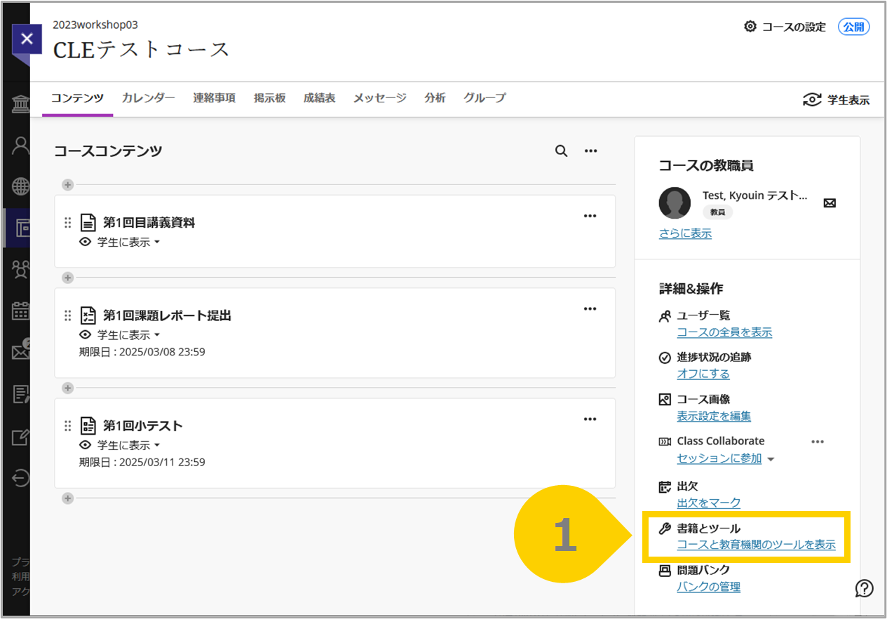887x619 pixels.
Task: Open 第1回小テスト test
Action: point(142,426)
